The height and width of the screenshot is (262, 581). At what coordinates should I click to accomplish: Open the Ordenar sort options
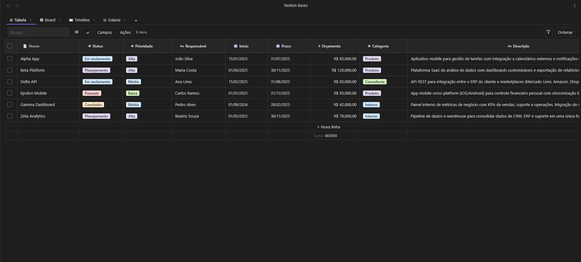(565, 32)
